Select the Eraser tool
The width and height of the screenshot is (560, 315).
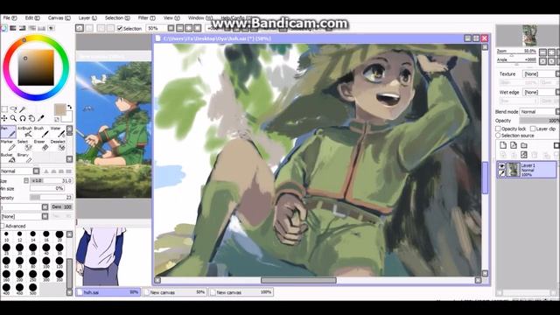[41, 145]
